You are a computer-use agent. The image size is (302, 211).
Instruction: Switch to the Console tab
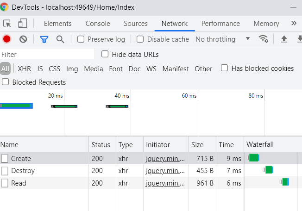coord(98,24)
